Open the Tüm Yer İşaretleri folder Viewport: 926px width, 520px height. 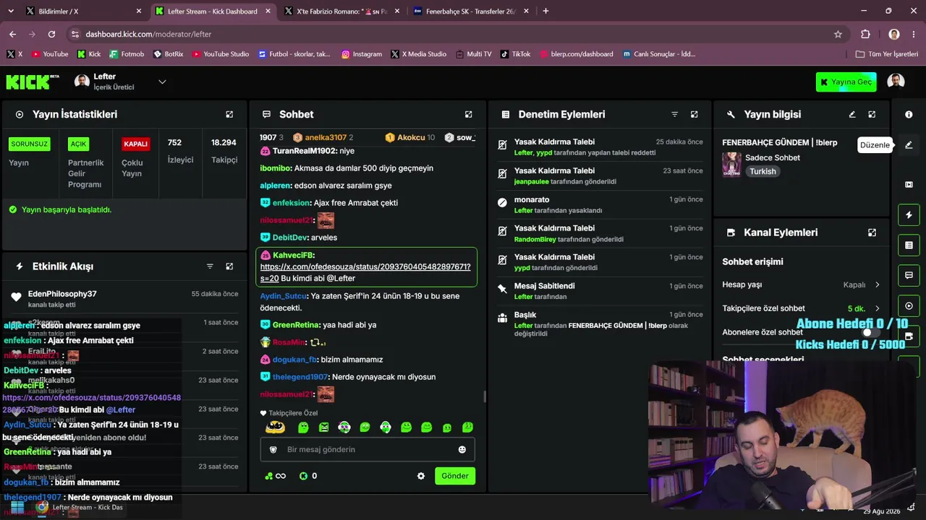coord(886,54)
